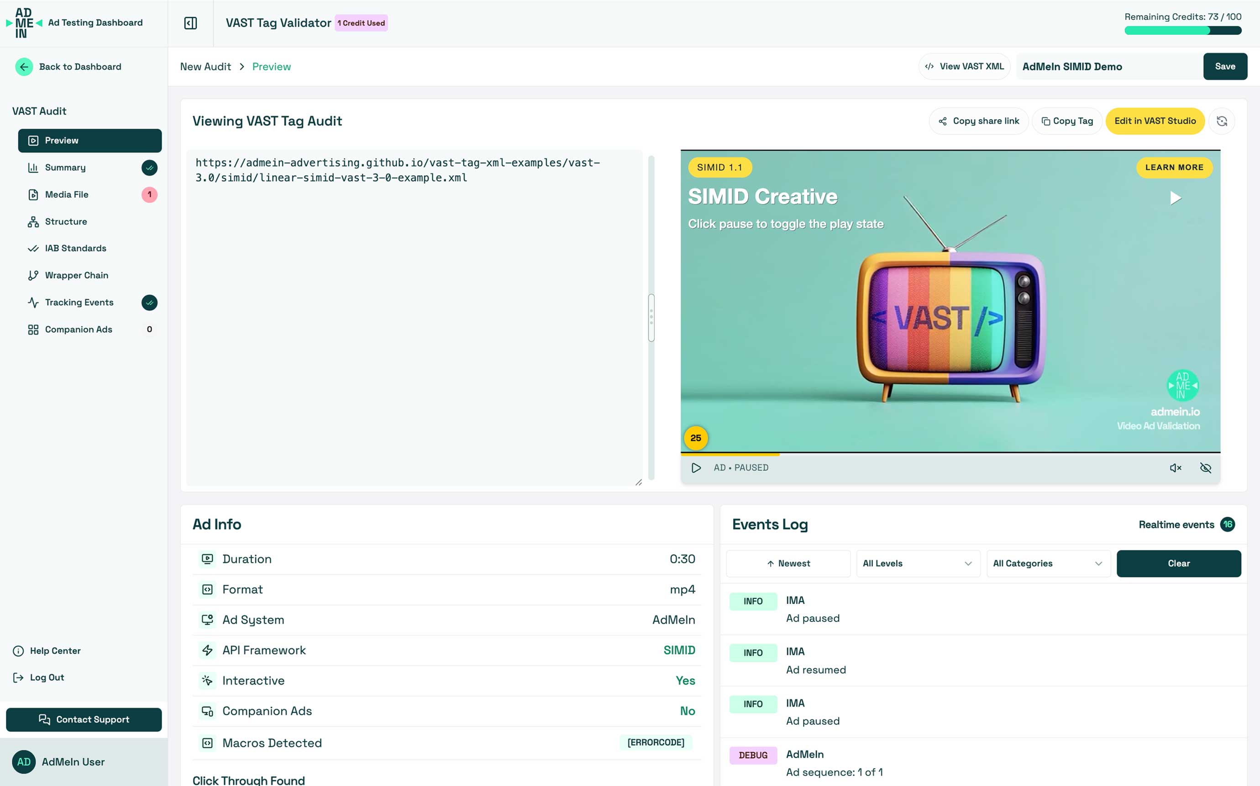Click the [ERRORCODE] macro tag
This screenshot has width=1260, height=786.
(x=656, y=743)
